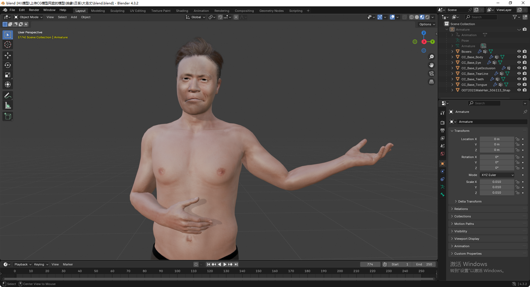Jump to the timeline end frame
530x287 pixels.
coord(236,264)
